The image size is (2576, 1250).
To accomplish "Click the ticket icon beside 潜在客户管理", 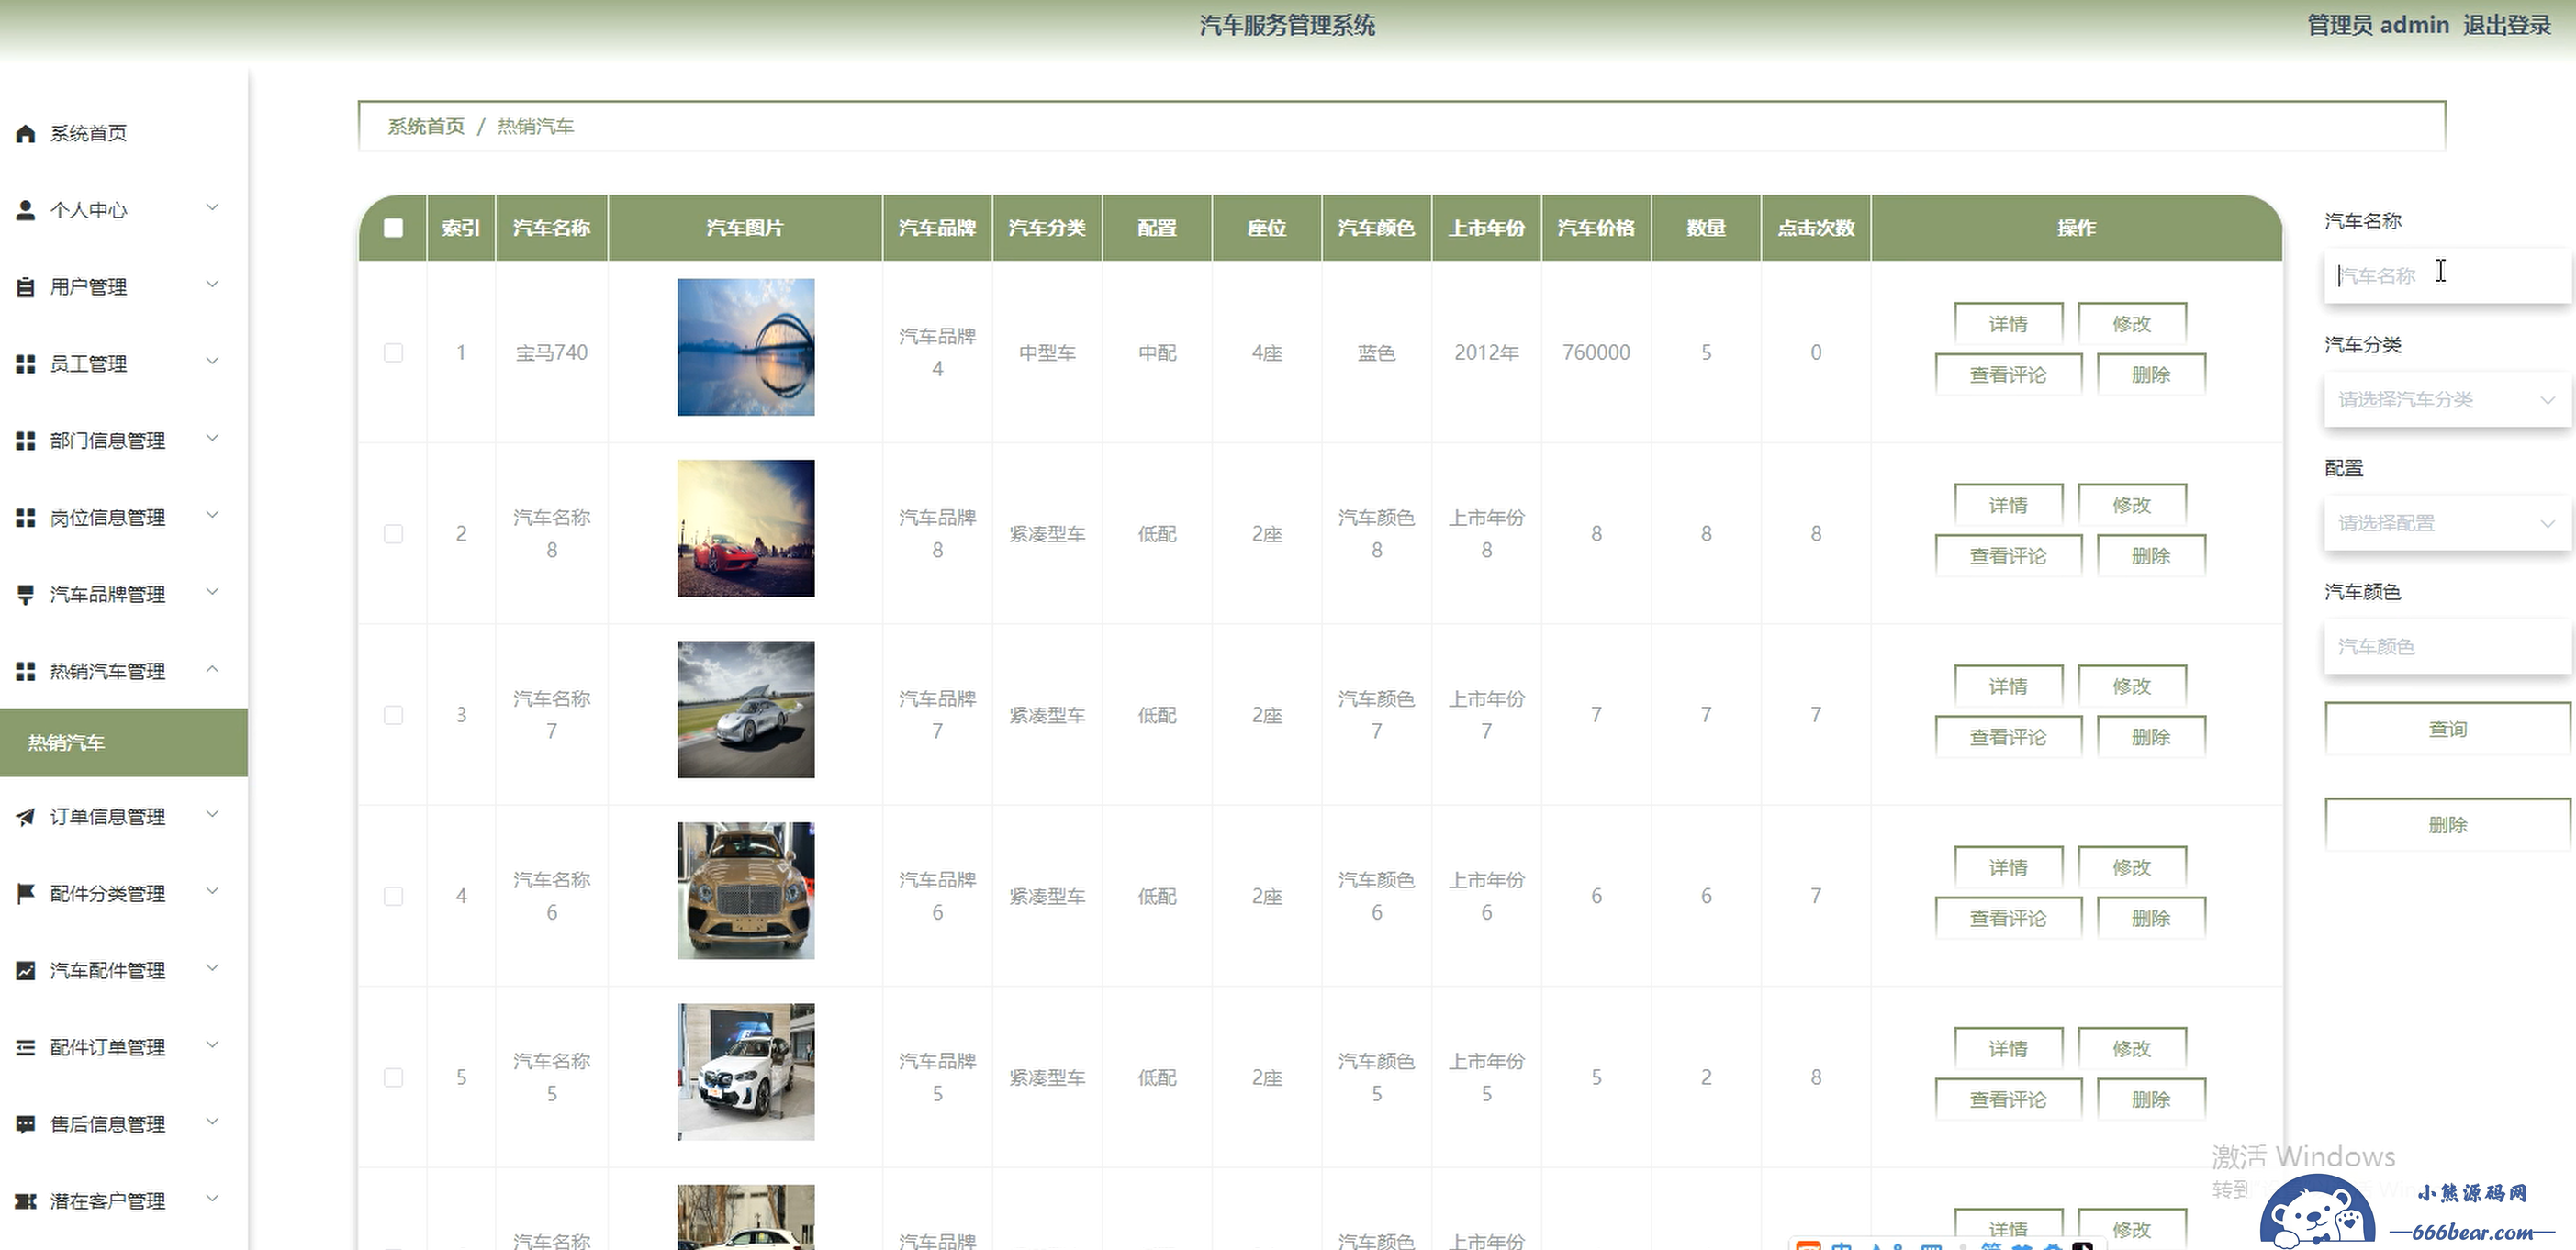I will (x=26, y=1201).
